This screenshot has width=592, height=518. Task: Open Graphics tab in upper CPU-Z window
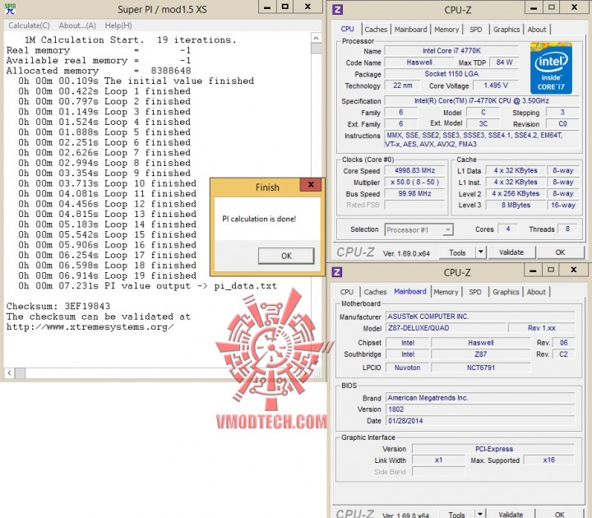(506, 30)
